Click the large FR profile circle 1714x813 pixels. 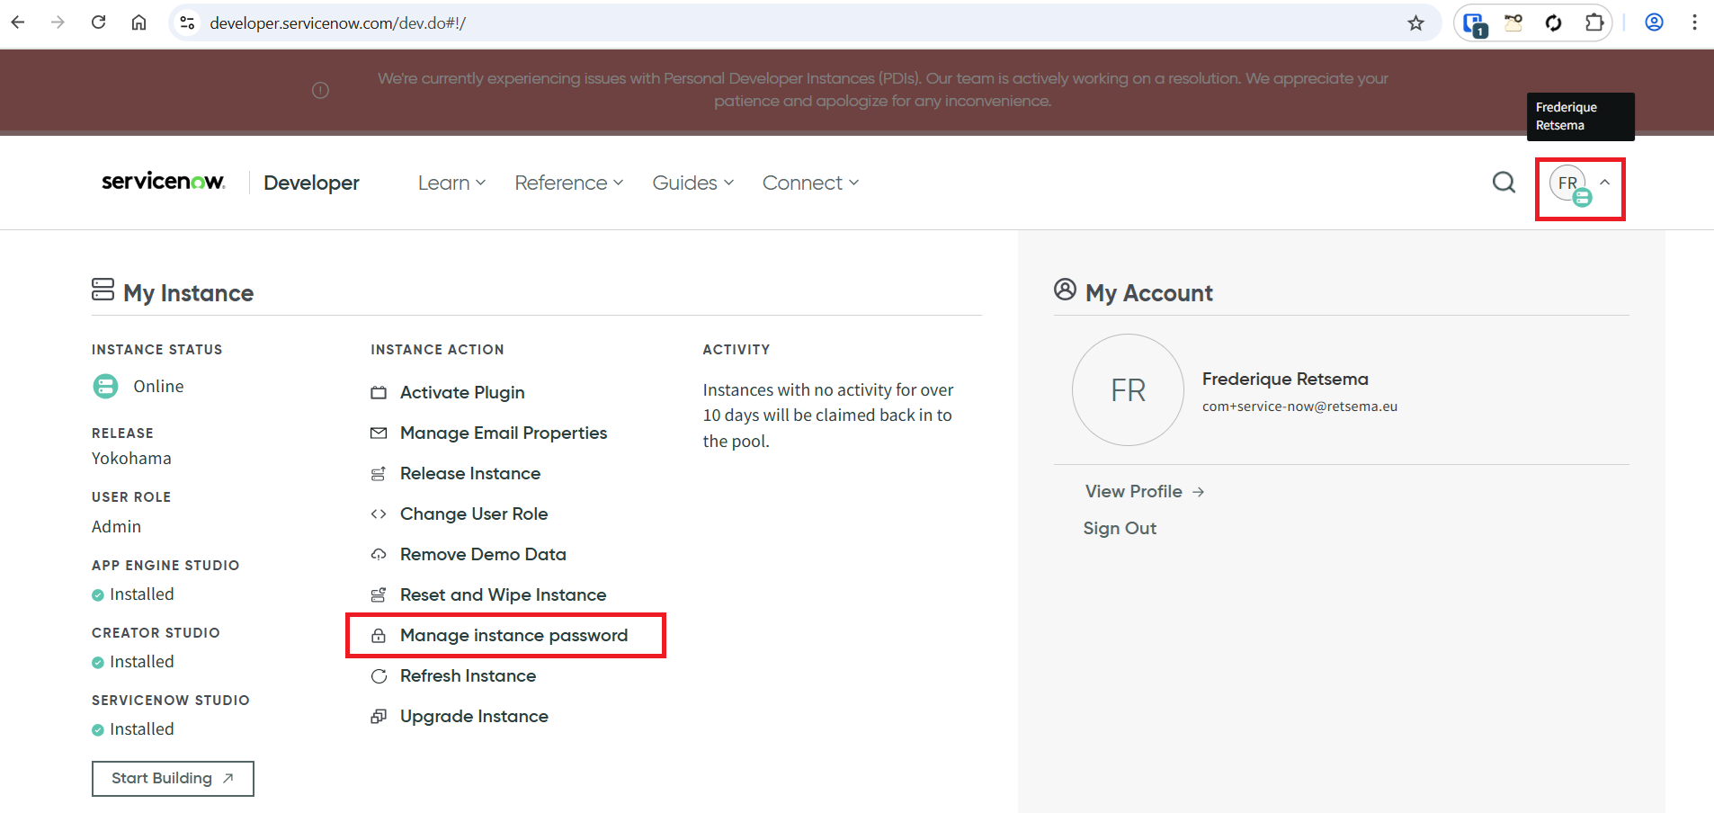point(1128,390)
